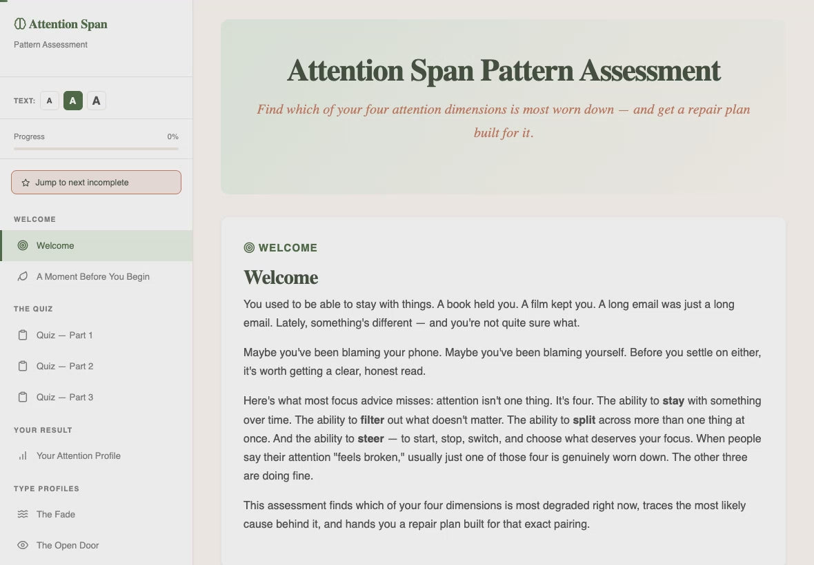Click the brain logo icon beside Attention Span
This screenshot has width=814, height=565.
coord(20,24)
